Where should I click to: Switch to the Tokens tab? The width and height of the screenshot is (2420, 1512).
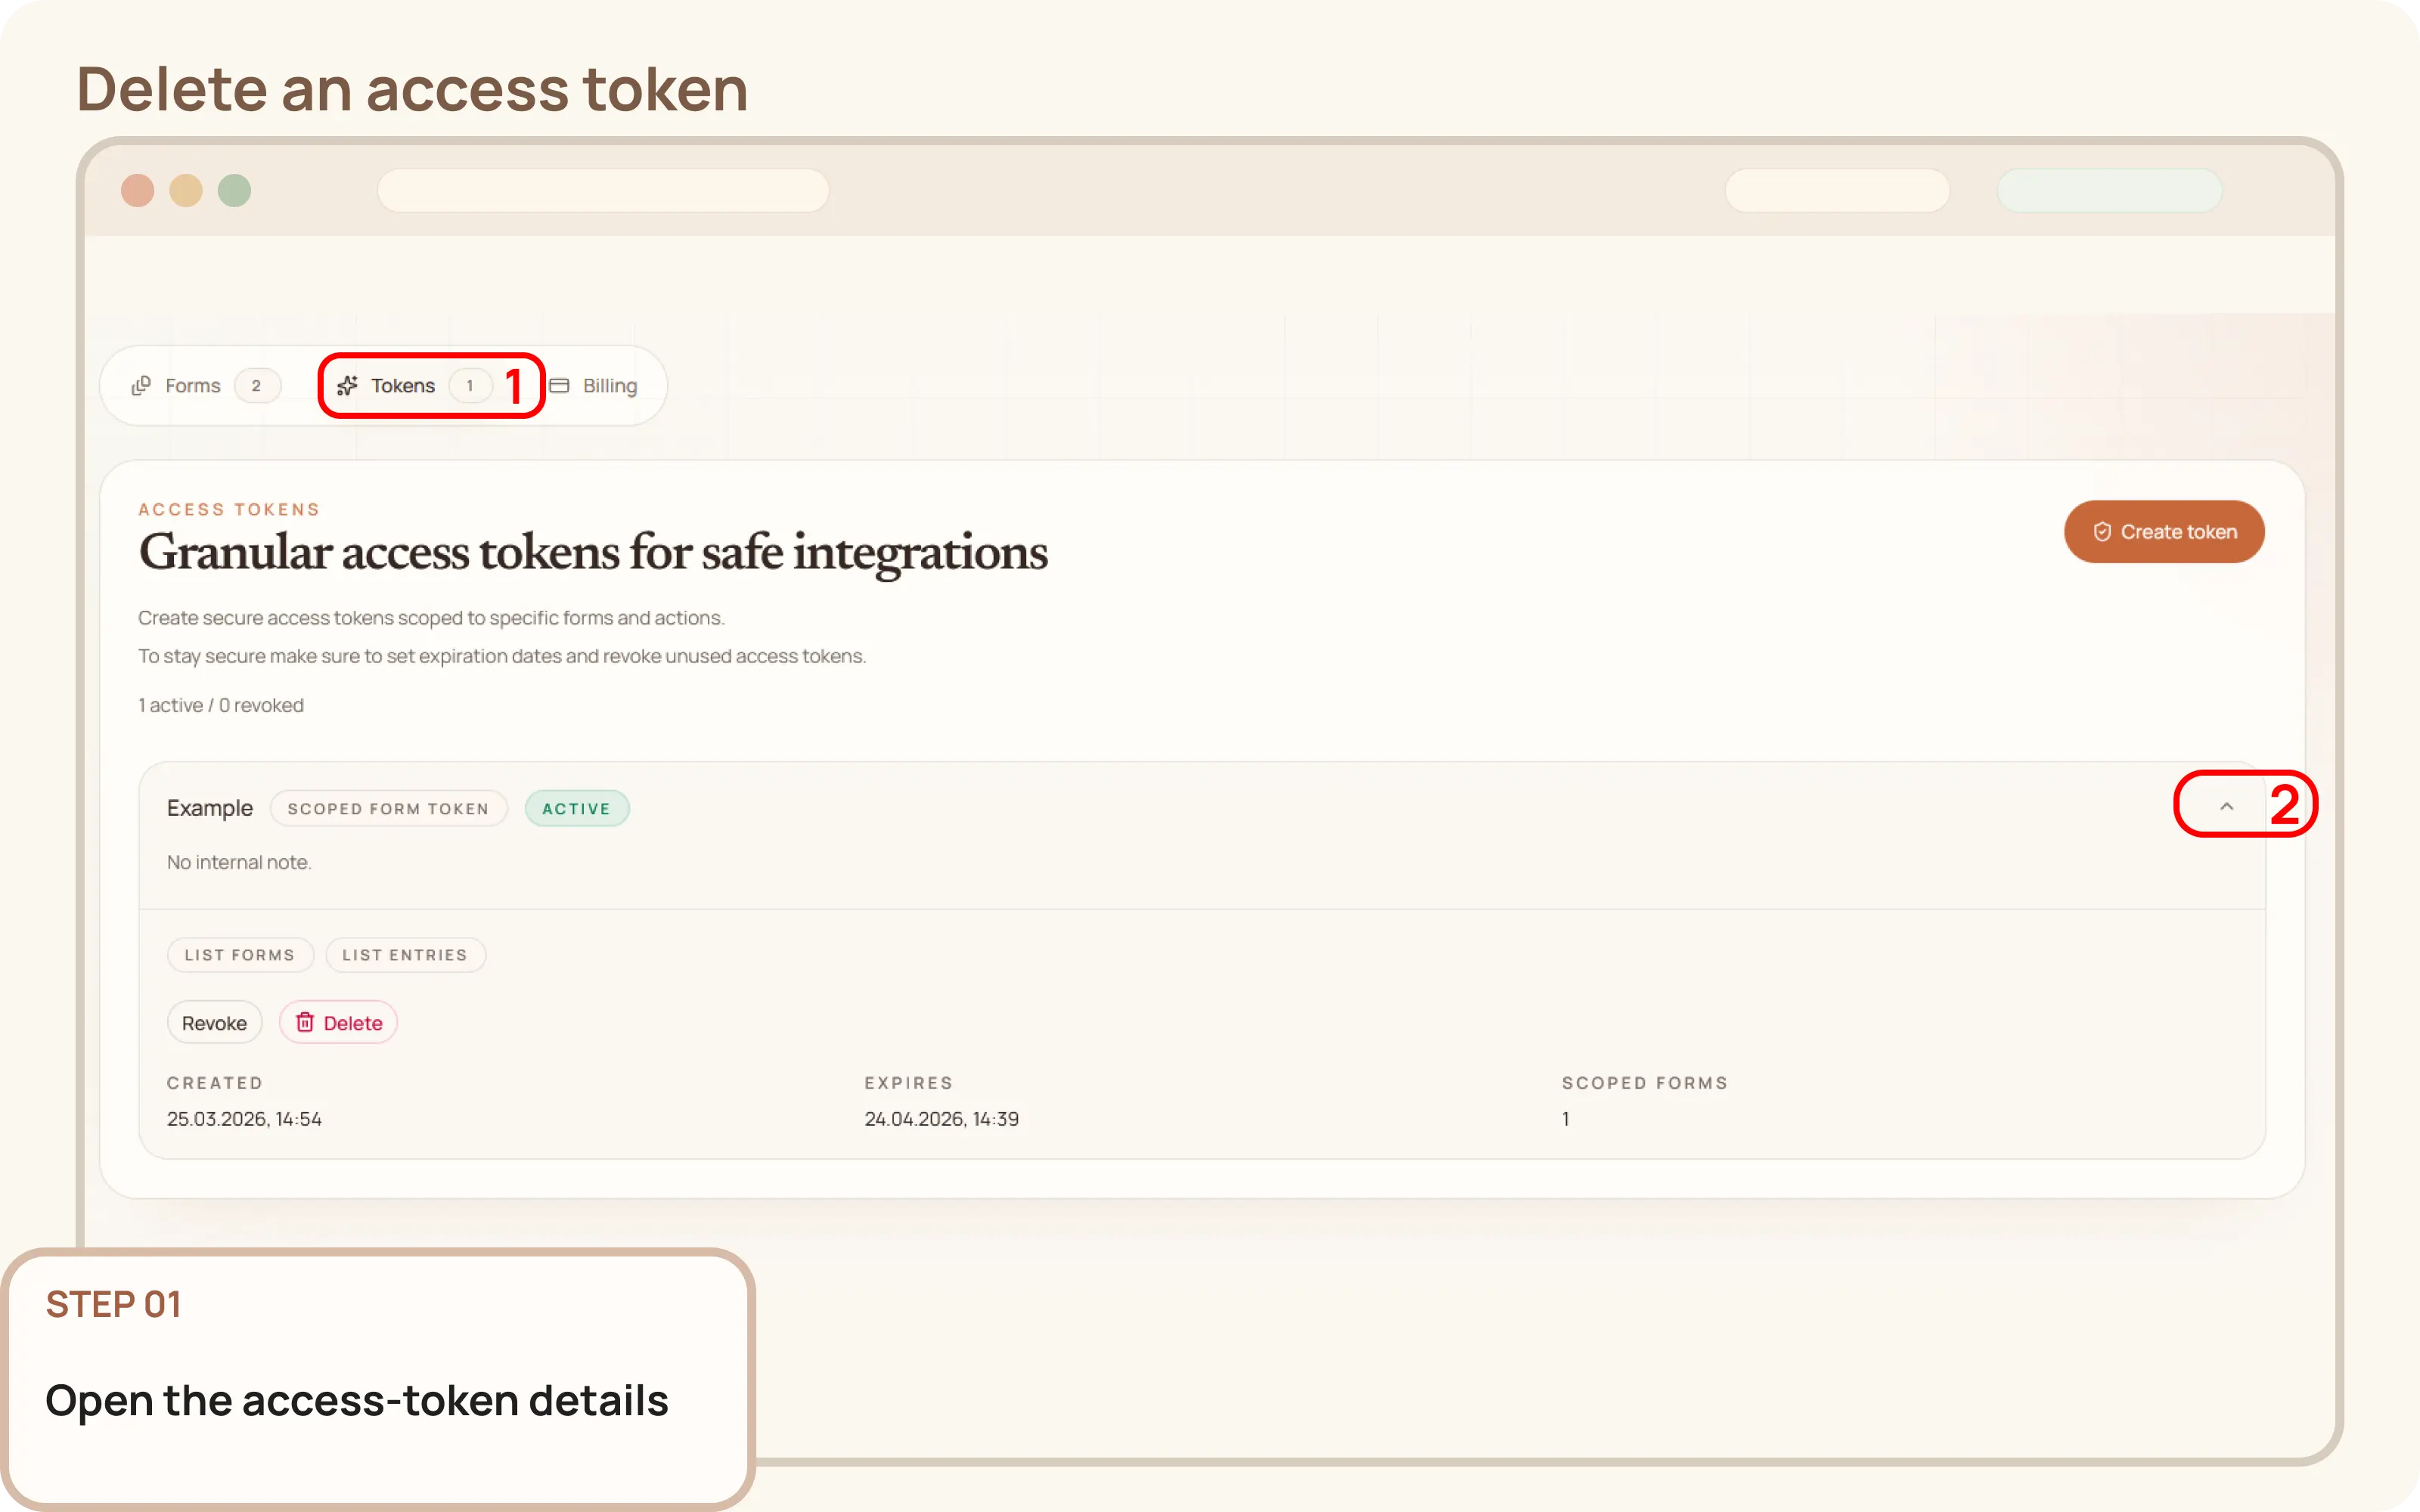coord(402,385)
